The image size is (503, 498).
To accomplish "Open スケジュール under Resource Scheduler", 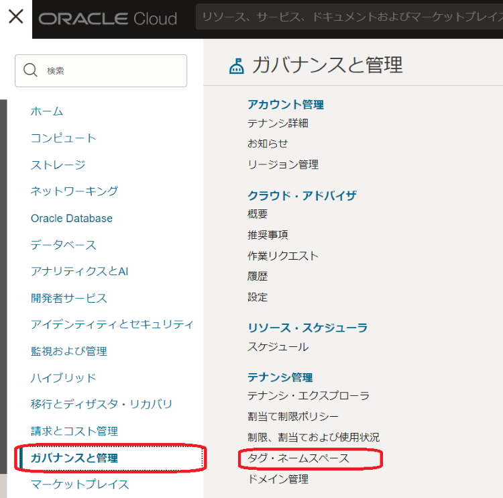I will (278, 347).
